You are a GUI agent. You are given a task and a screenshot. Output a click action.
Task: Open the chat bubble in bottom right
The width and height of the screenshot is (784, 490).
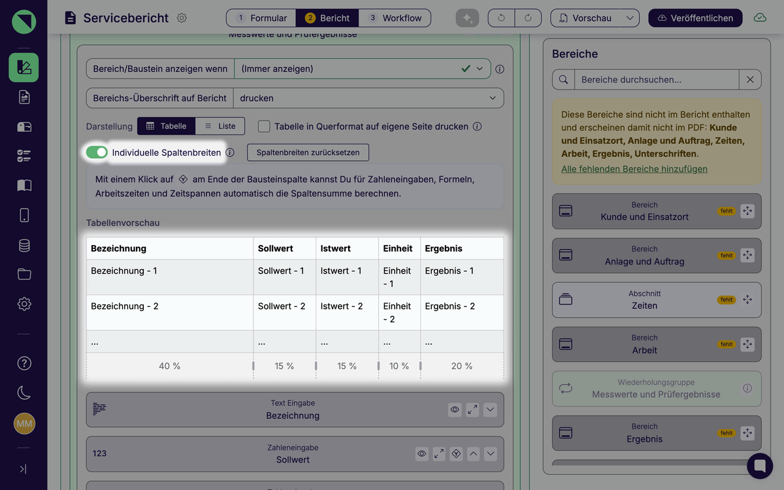pyautogui.click(x=759, y=465)
